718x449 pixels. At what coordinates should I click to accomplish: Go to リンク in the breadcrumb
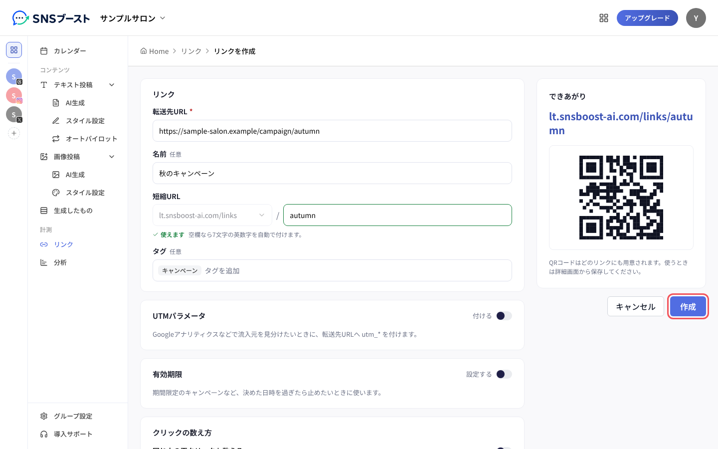pyautogui.click(x=191, y=51)
